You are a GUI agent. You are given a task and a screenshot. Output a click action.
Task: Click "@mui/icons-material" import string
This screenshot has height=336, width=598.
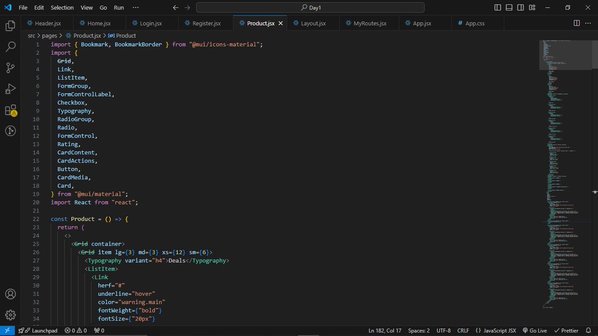(224, 44)
